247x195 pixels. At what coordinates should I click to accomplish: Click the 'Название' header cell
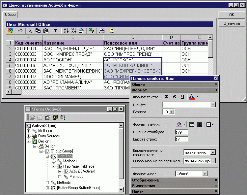(73, 43)
